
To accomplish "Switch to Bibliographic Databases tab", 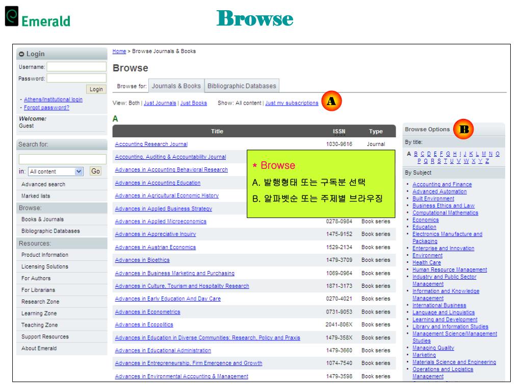I will (242, 86).
